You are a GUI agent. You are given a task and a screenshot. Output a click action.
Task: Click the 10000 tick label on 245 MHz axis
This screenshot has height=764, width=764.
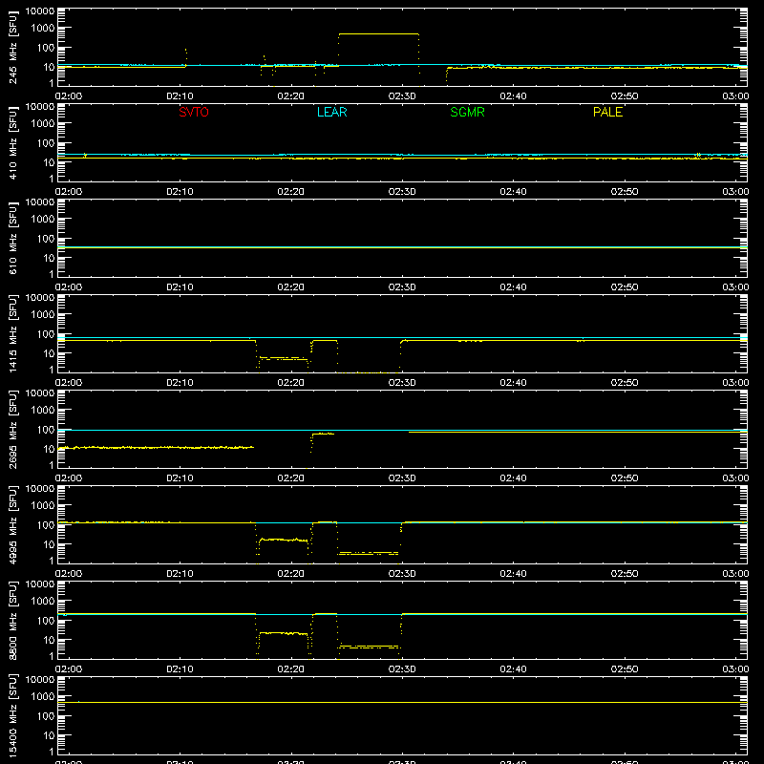[40, 11]
